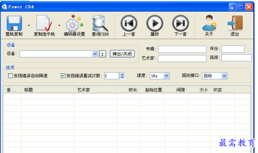
Task: Sort by the 音... column header
Action: click(x=12, y=90)
